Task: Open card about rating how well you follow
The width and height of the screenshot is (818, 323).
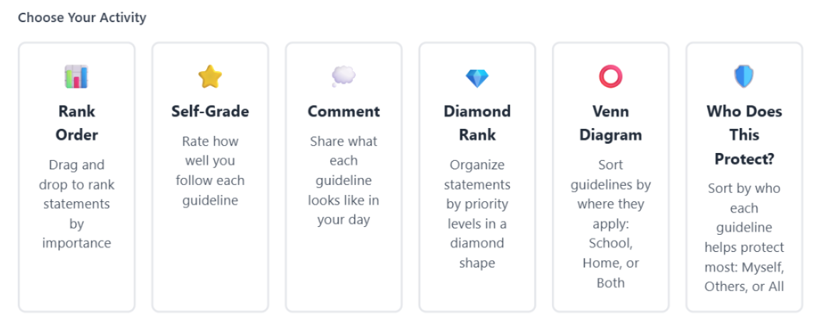Action: point(211,177)
